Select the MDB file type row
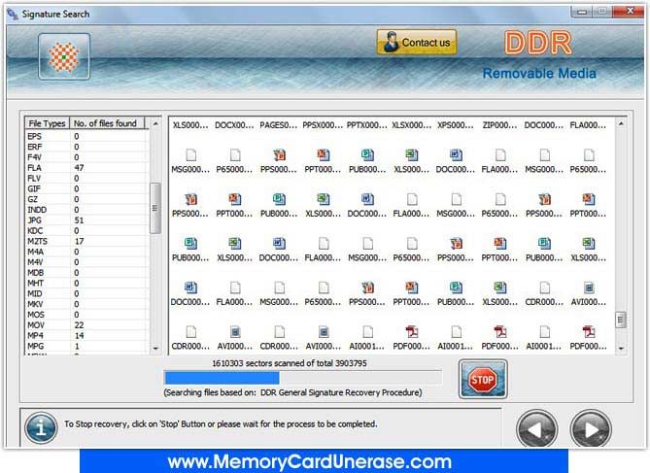Screen dimensions: 650x473 coord(86,273)
